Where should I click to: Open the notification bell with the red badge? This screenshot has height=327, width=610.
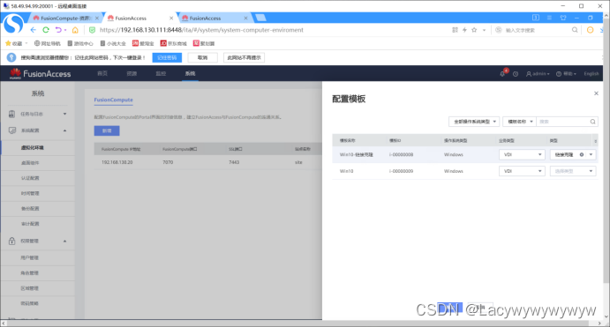point(503,73)
